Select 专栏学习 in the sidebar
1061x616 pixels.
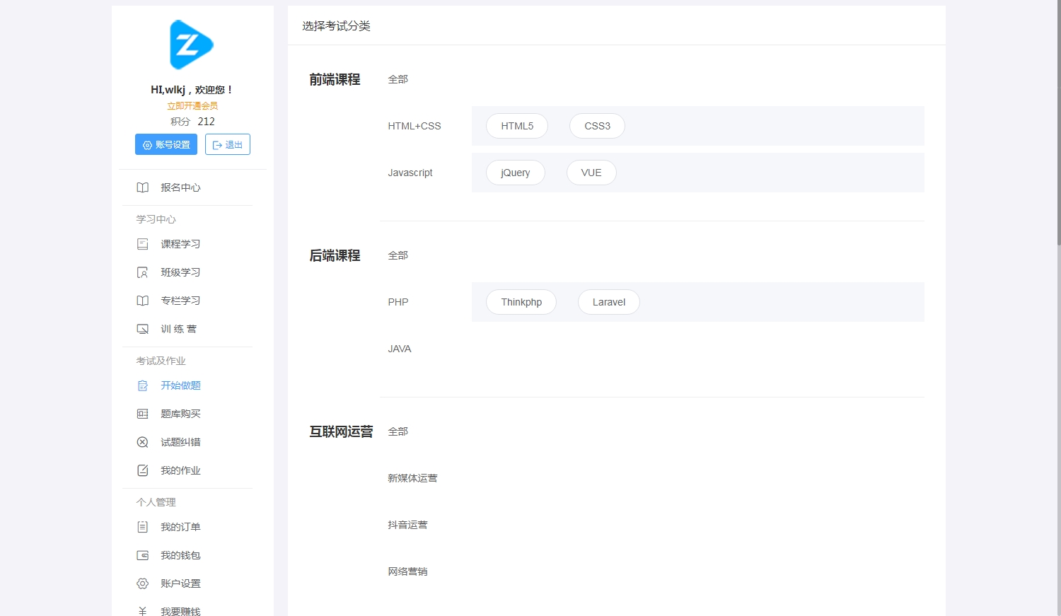click(x=180, y=301)
